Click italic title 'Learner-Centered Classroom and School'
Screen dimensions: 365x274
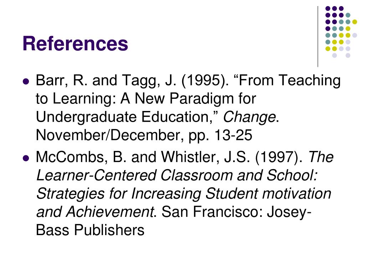(x=177, y=176)
